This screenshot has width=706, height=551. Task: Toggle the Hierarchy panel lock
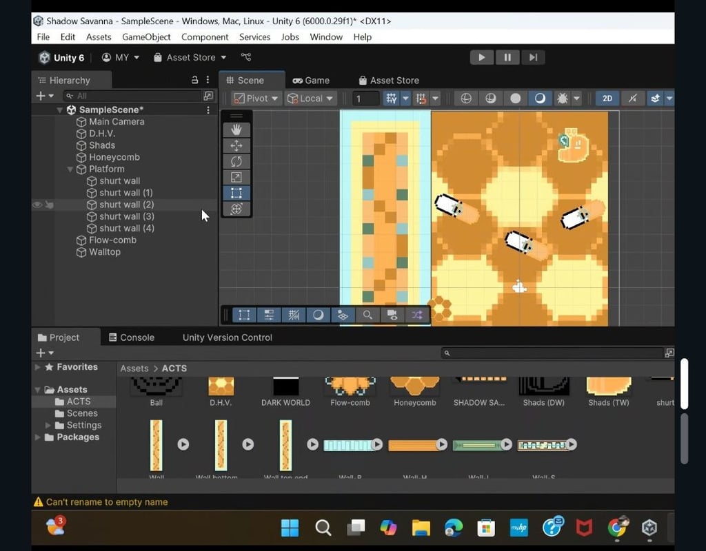[x=194, y=80]
